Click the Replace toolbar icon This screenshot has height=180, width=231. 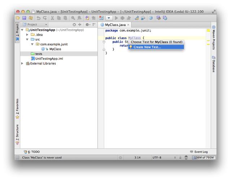point(79,18)
